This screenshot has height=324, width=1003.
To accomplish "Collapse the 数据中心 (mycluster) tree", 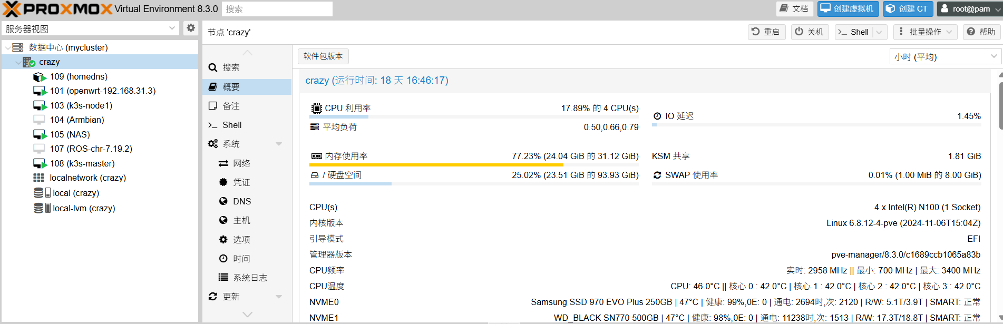I will point(7,48).
